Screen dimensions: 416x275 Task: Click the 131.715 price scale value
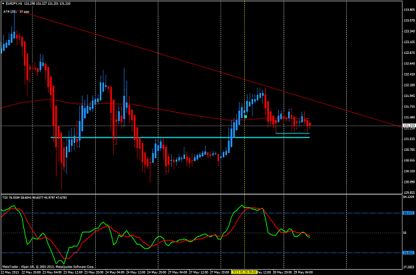pos(409,106)
